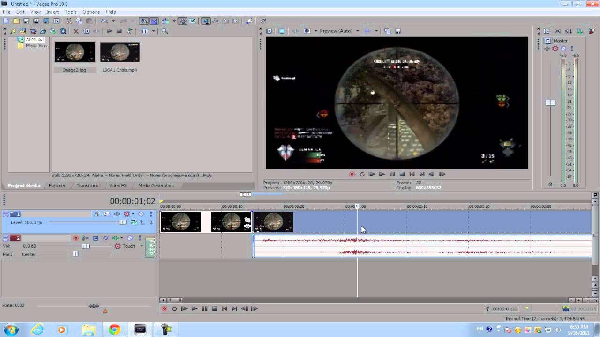Toggle Enable Snapping in the toolbar
The image size is (600, 337).
coord(143,21)
